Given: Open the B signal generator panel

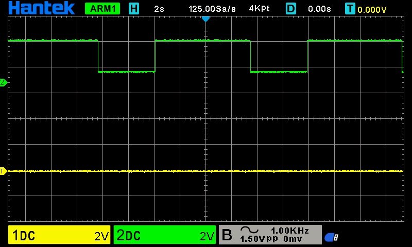Looking at the screenshot, I should [x=270, y=235].
